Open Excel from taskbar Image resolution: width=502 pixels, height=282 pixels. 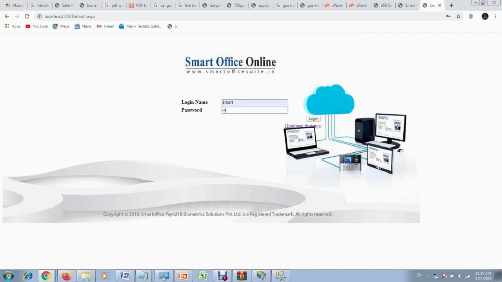(203, 276)
